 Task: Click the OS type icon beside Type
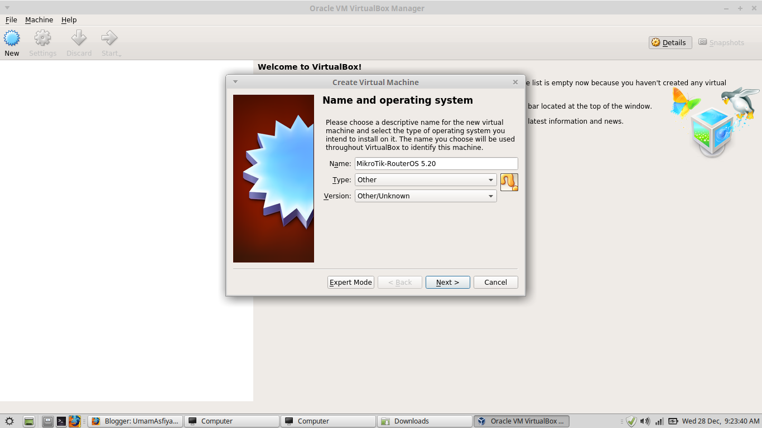[x=509, y=182]
